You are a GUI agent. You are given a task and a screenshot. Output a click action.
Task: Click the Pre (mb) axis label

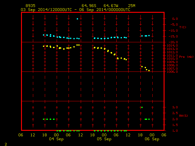186,57
